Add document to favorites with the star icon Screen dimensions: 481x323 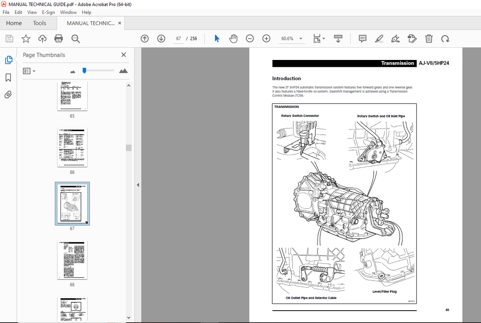[x=26, y=38]
